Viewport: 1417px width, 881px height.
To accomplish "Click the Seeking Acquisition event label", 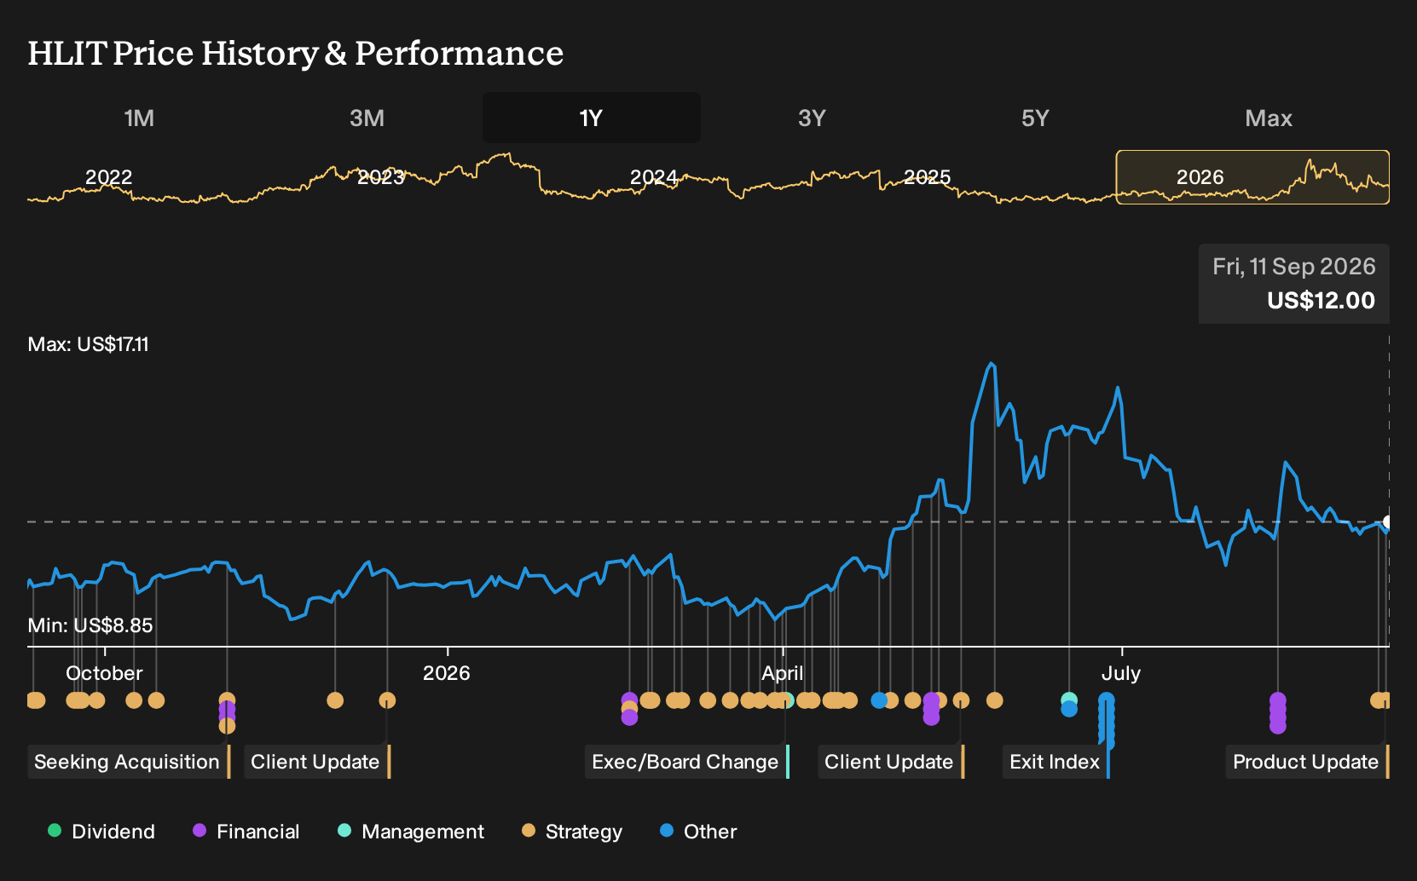I will [x=129, y=762].
